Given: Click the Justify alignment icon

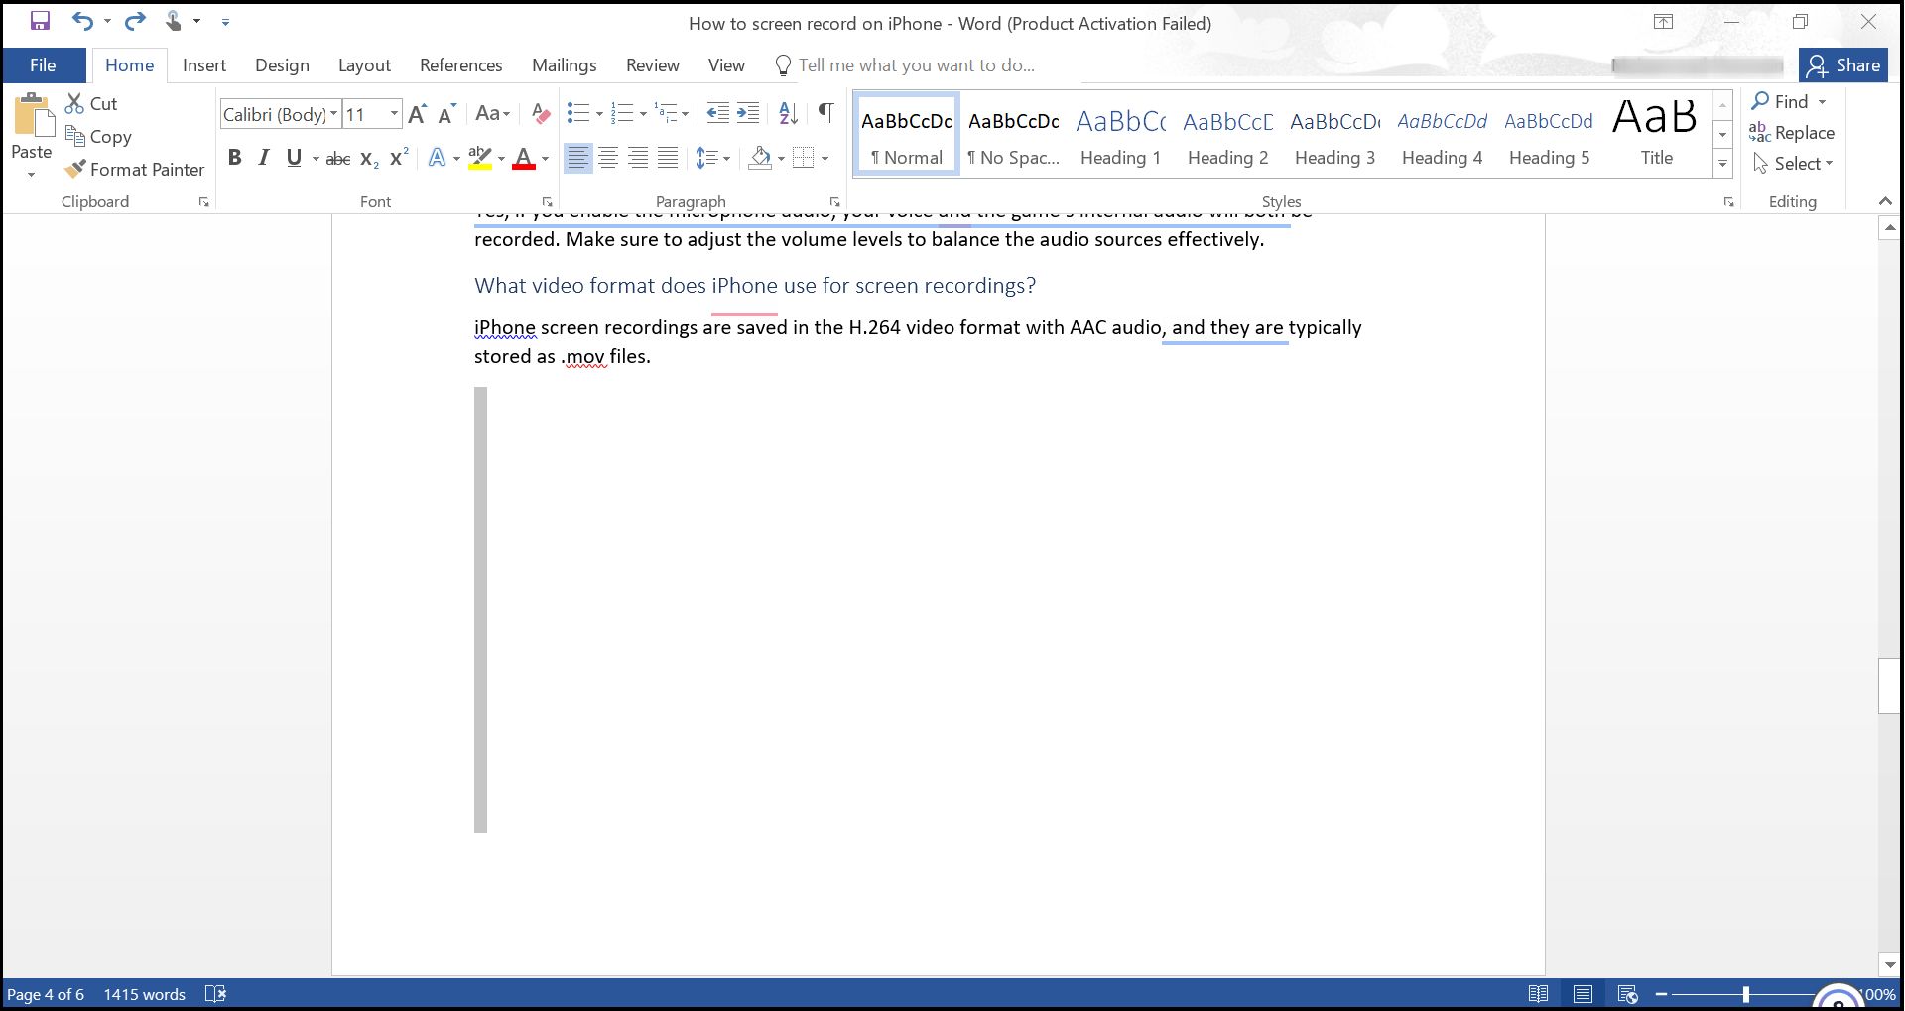Looking at the screenshot, I should (x=668, y=158).
